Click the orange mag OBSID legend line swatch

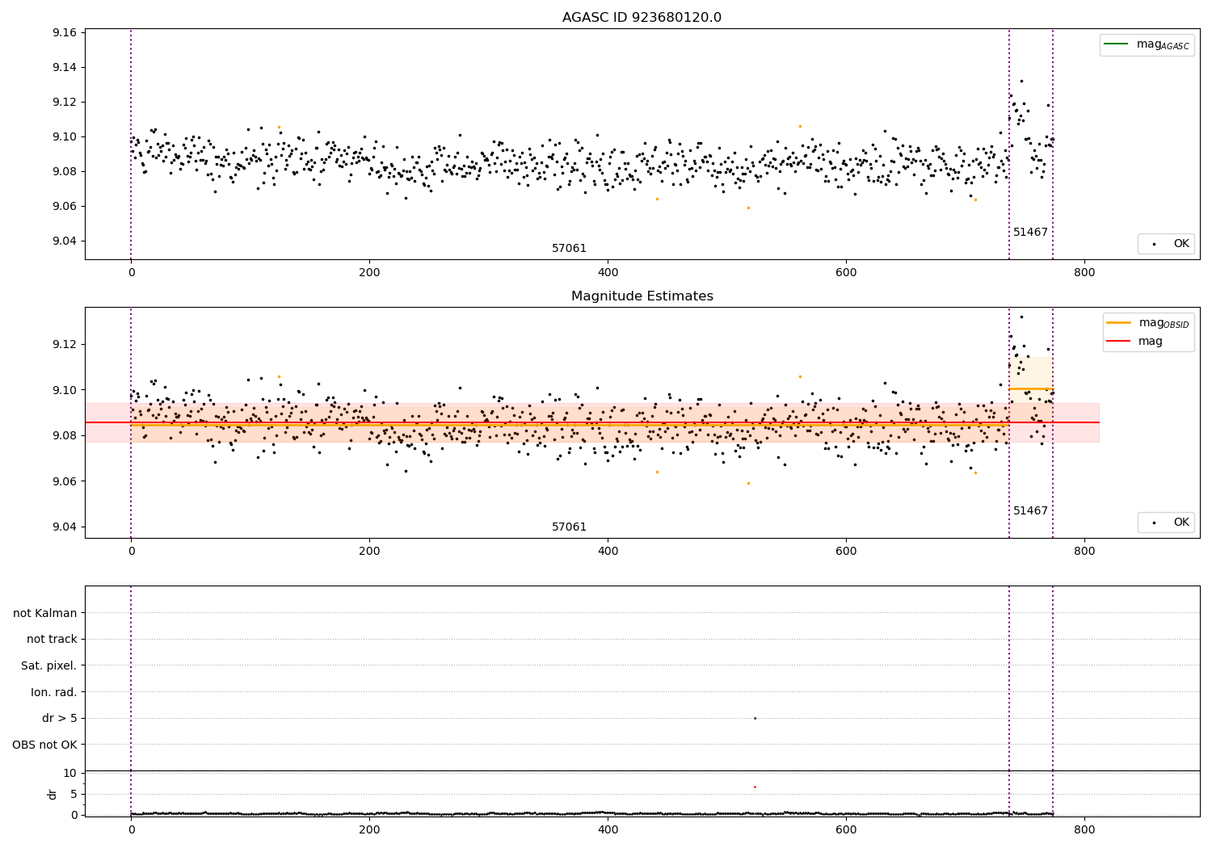pyautogui.click(x=1118, y=322)
